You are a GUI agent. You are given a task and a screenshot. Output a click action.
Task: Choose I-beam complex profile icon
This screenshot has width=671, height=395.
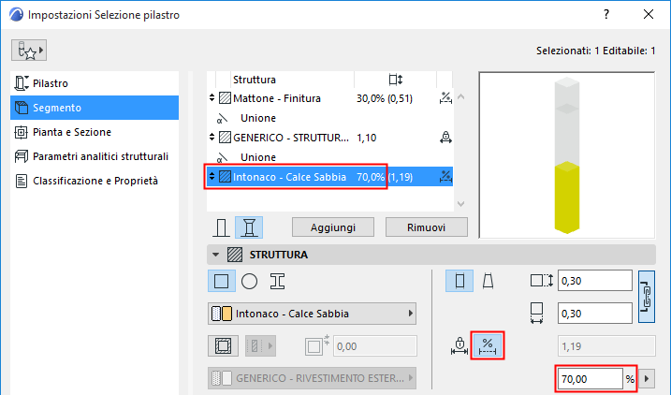pos(277,280)
